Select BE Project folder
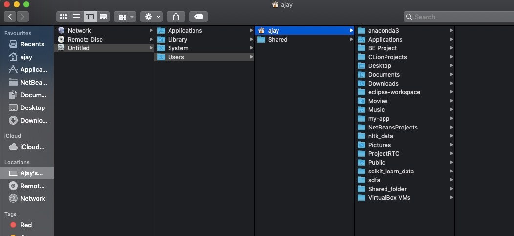The width and height of the screenshot is (514, 236). pos(405,48)
